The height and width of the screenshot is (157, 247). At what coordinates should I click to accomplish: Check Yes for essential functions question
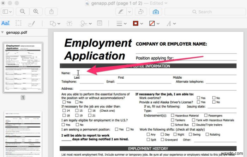pos(64,102)
